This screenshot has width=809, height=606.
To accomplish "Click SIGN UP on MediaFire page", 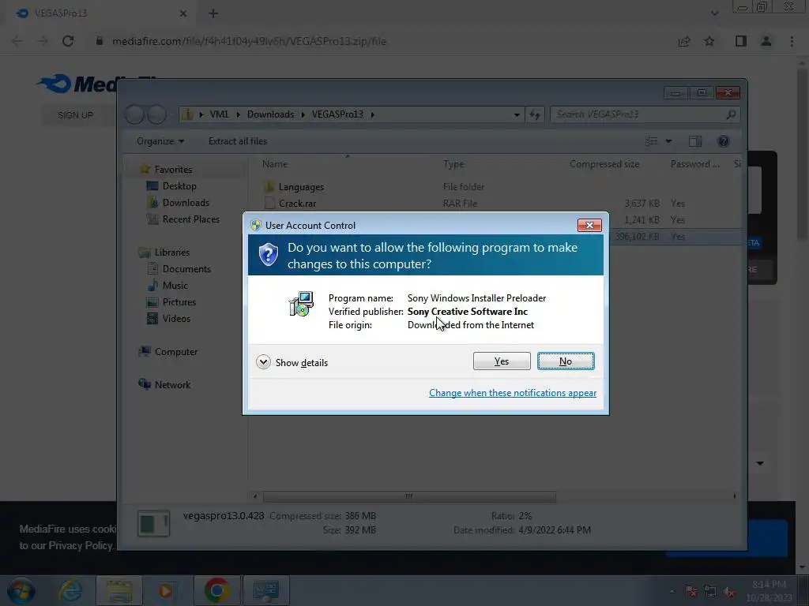I will [x=75, y=115].
